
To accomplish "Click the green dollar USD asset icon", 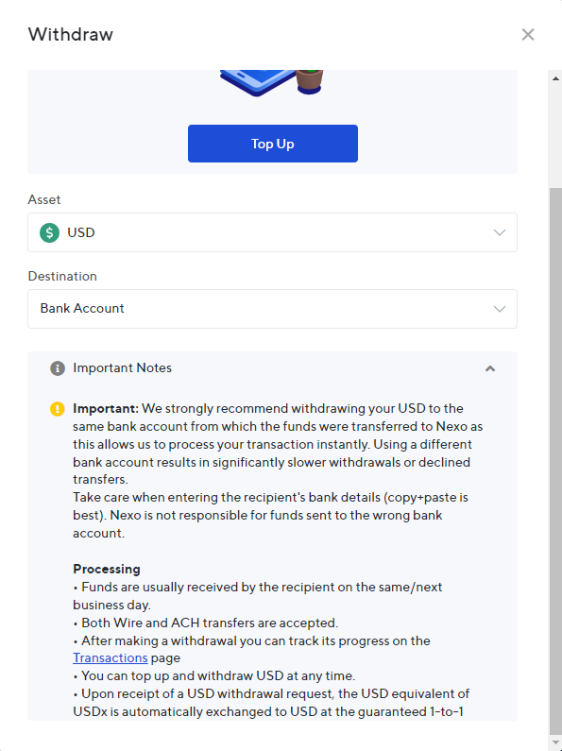I will coord(49,232).
